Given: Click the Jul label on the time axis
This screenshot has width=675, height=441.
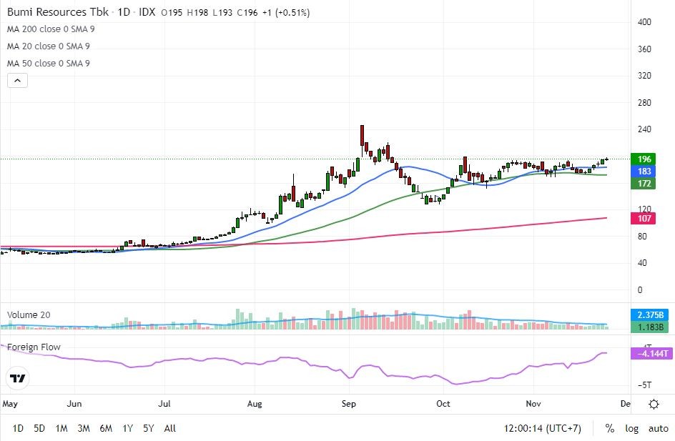Looking at the screenshot, I should (x=164, y=404).
